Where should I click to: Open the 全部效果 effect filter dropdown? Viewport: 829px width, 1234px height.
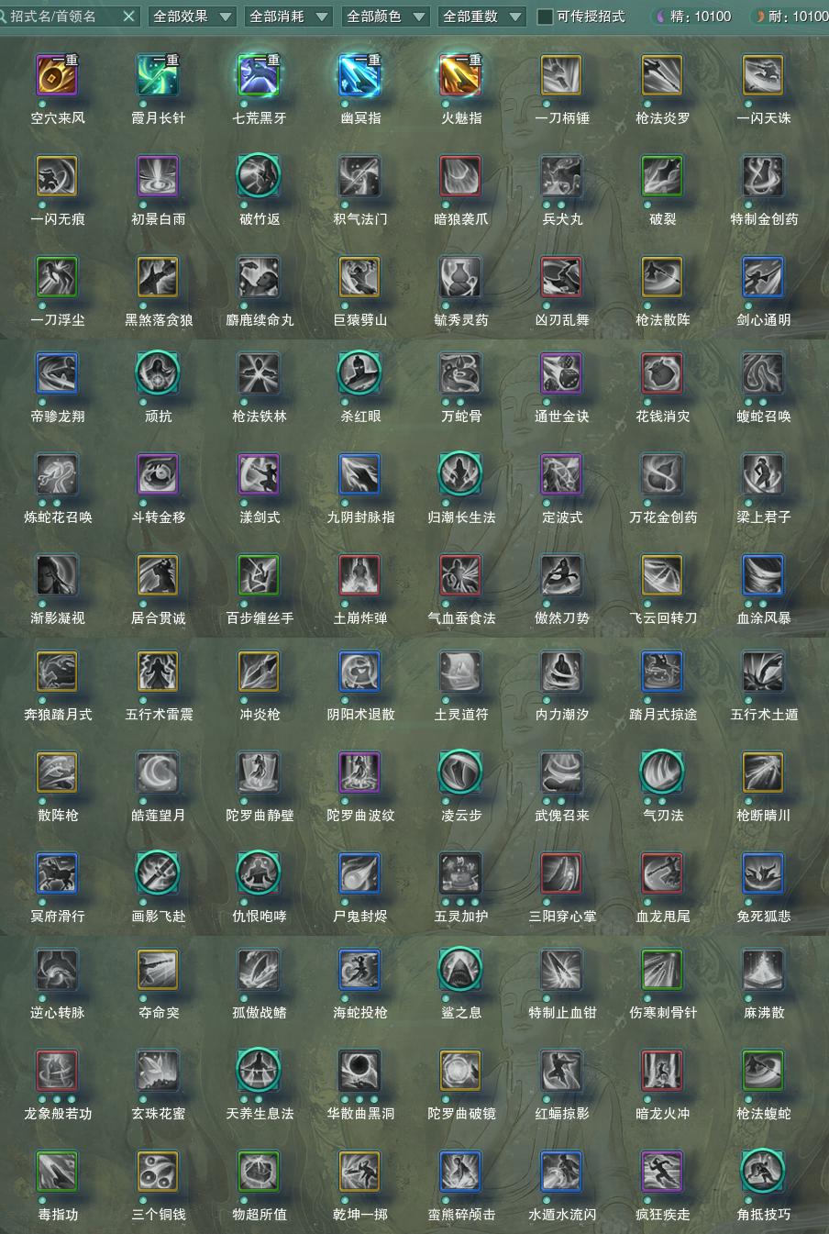click(x=191, y=17)
